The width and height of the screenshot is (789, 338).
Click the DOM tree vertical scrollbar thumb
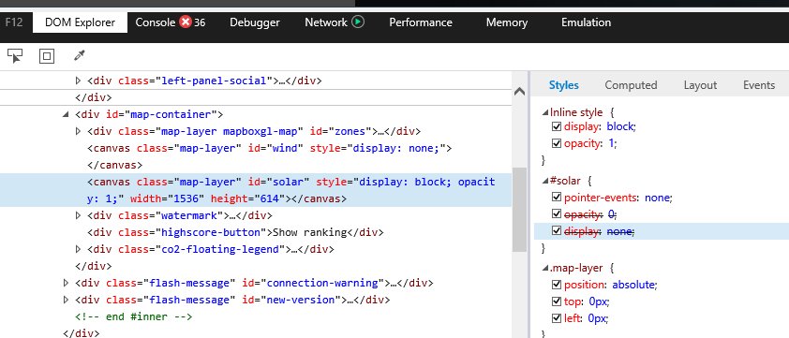point(520,210)
